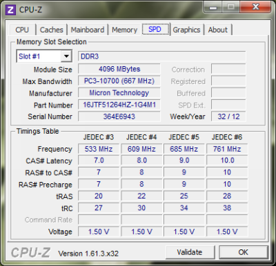This screenshot has height=266, width=276.
Task: Switch to the Memory tab
Action: click(x=124, y=30)
